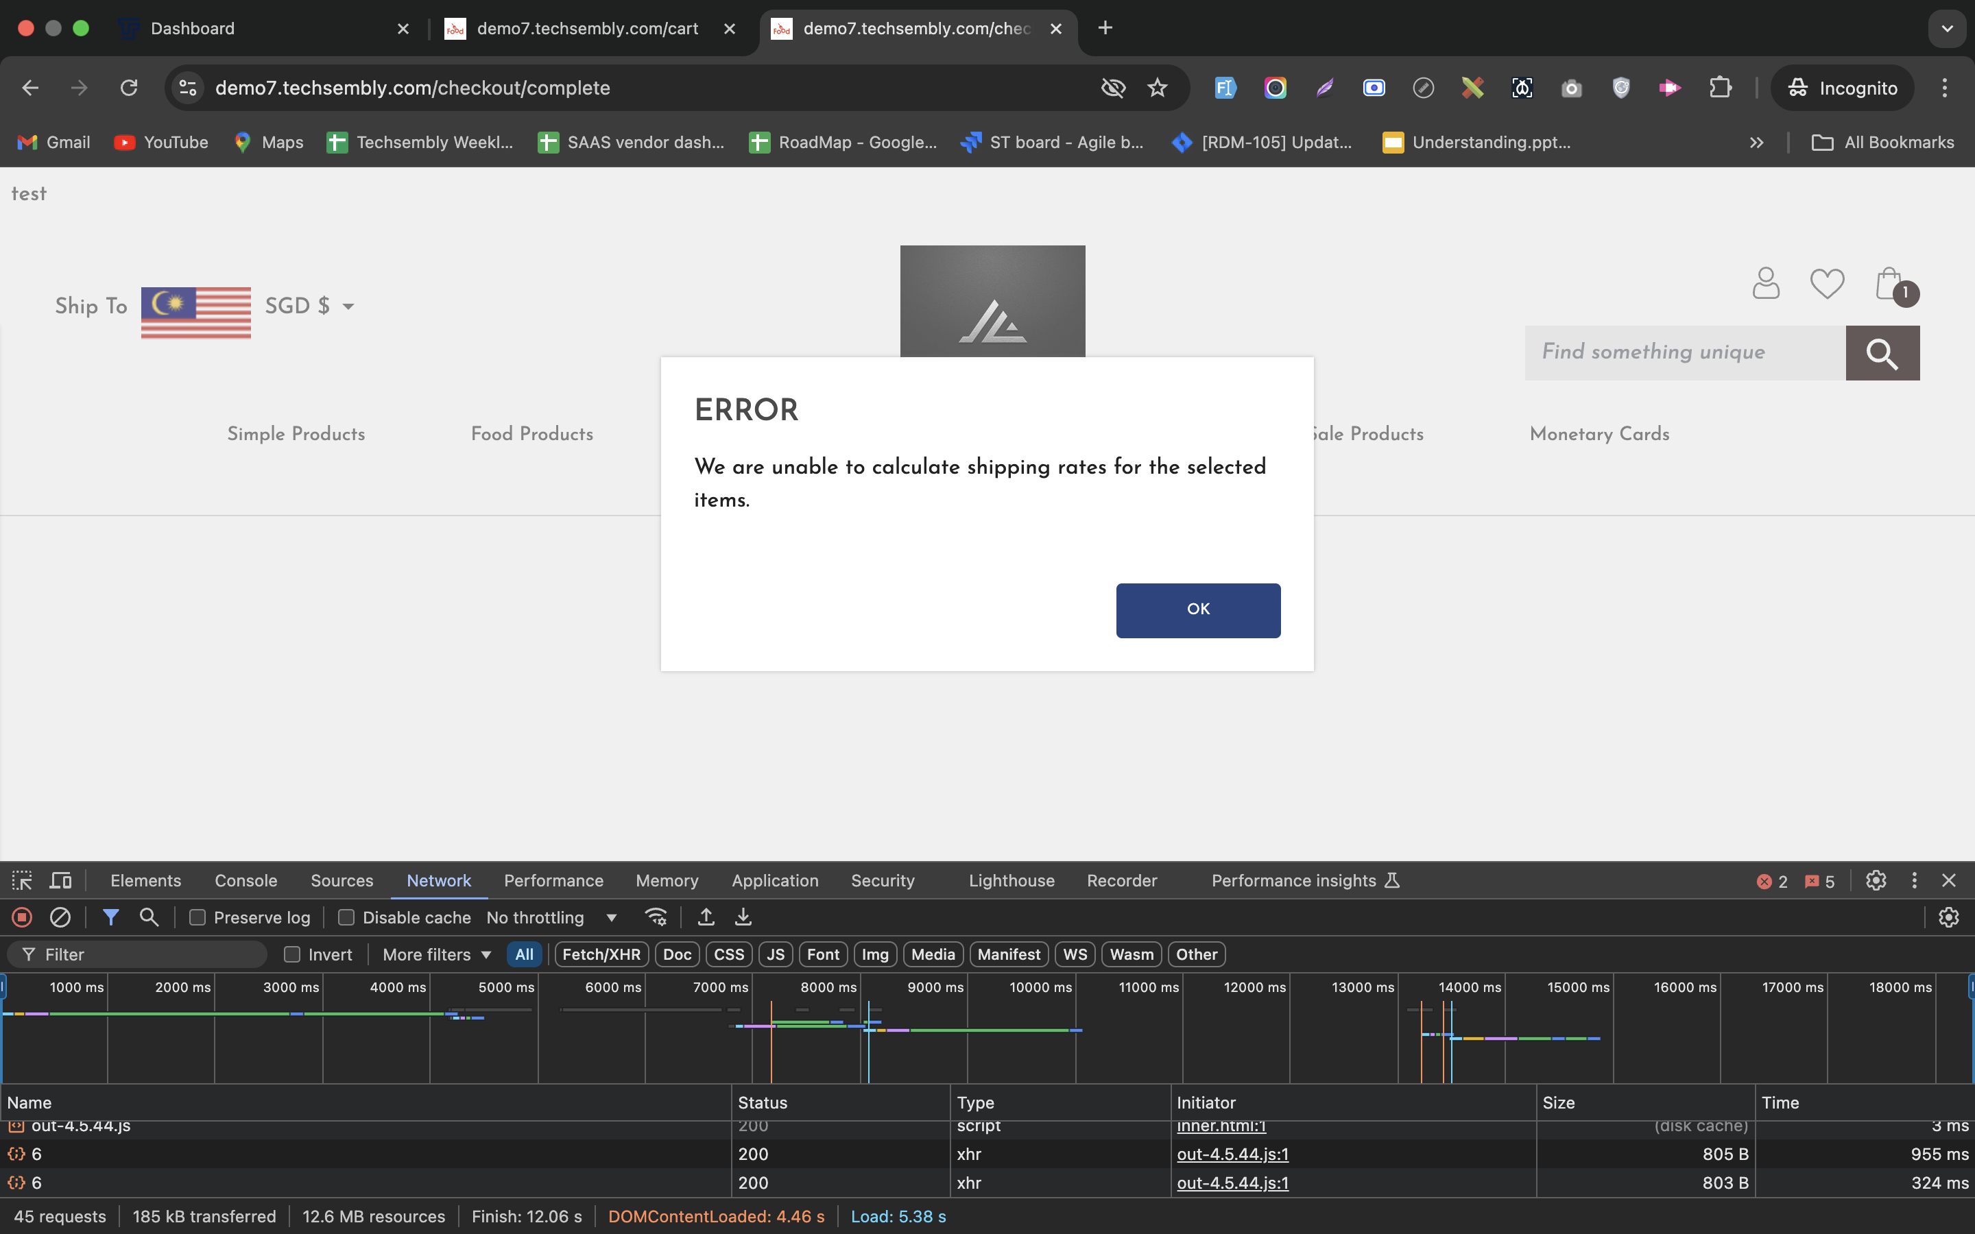Click the 2 errors counter badge
Screen dimensions: 1975x1234
1772,882
